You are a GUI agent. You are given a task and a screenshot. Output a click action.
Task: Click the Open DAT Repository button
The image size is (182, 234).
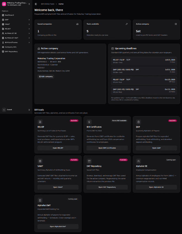[107, 187]
